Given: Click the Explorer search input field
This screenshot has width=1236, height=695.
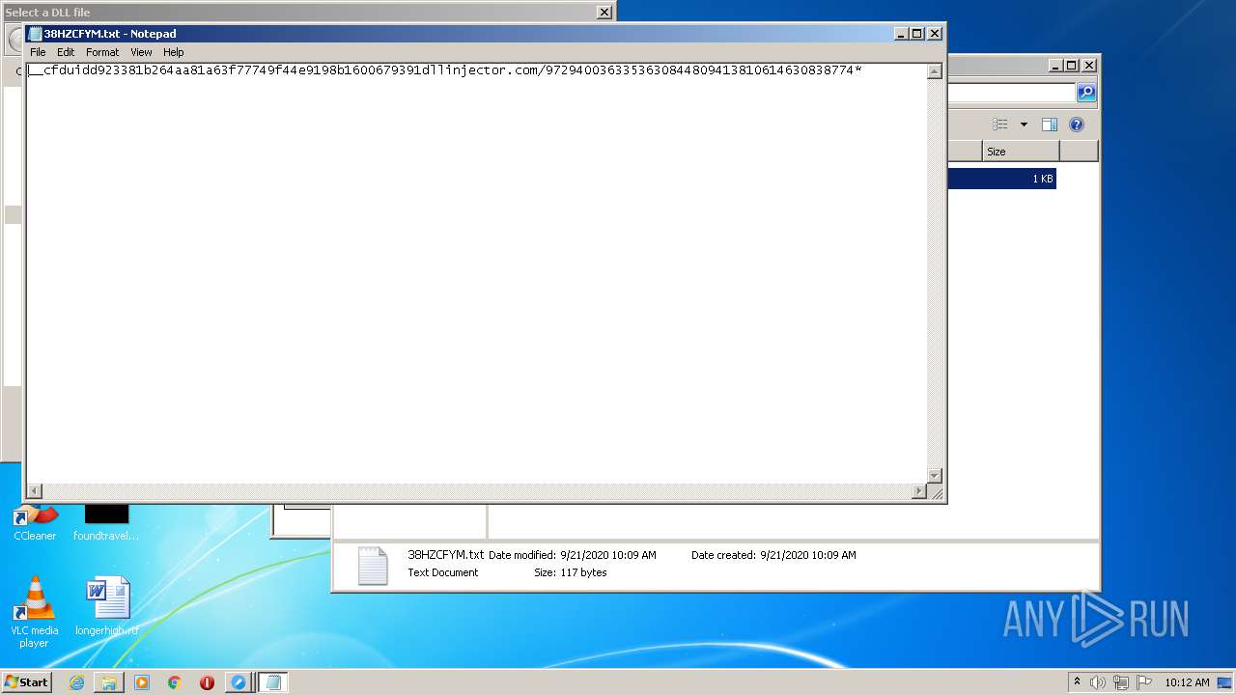Looking at the screenshot, I should click(x=1011, y=93).
